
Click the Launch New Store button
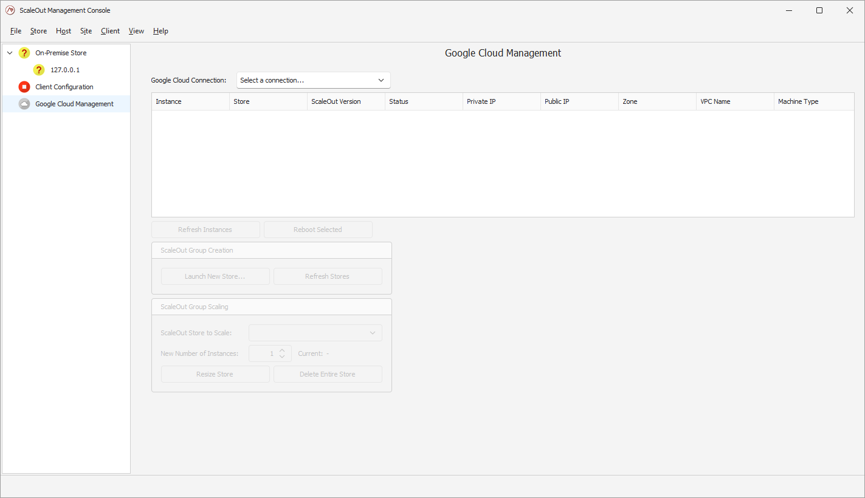(215, 276)
